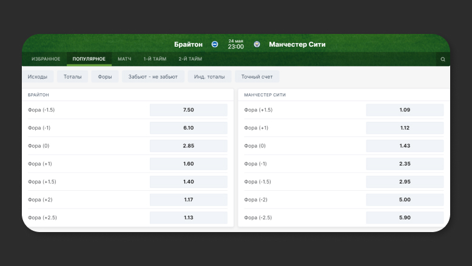This screenshot has width=472, height=266.
Task: Select Brighton Фора (+2.5) odds 1.13
Action: pos(188,218)
